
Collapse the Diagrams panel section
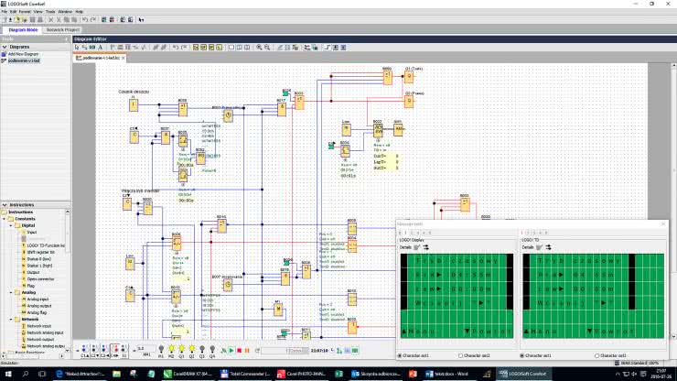point(4,47)
